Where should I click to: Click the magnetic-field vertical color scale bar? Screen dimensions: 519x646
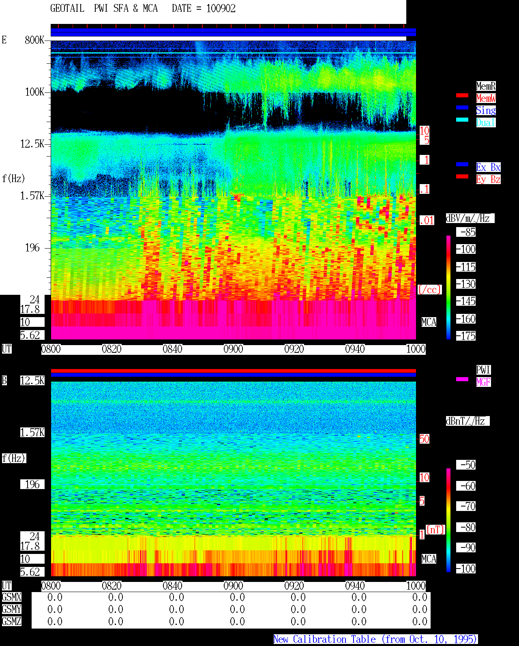(x=448, y=520)
